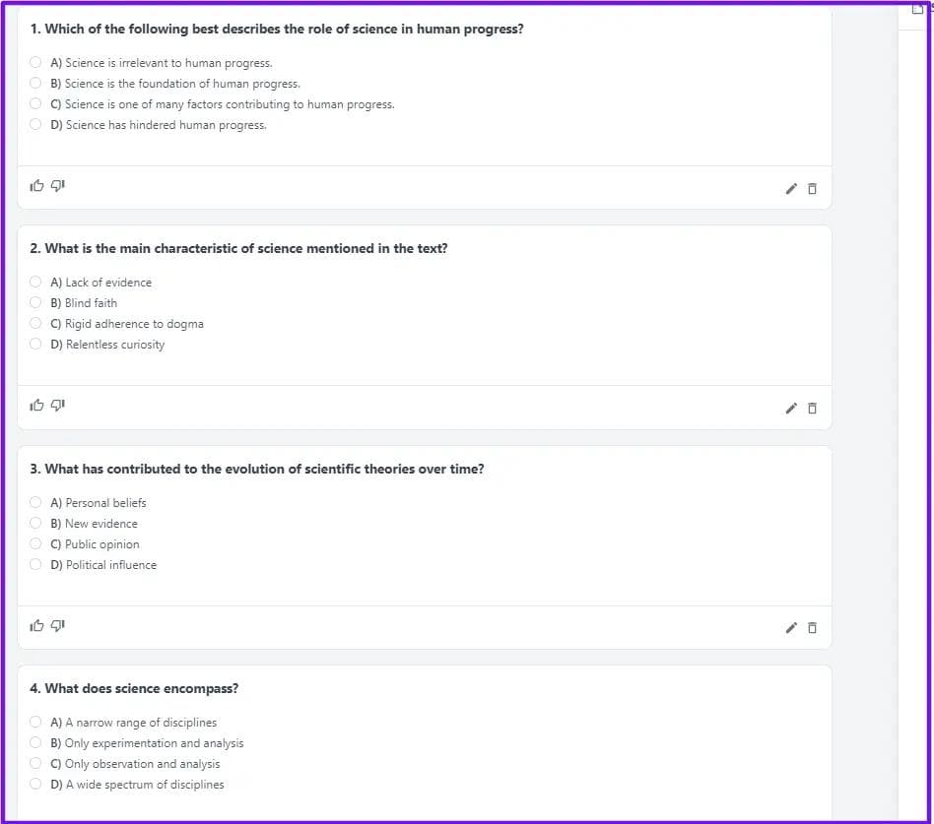The width and height of the screenshot is (934, 824).
Task: Choose option D) Relentless curiosity
Action: 35,345
